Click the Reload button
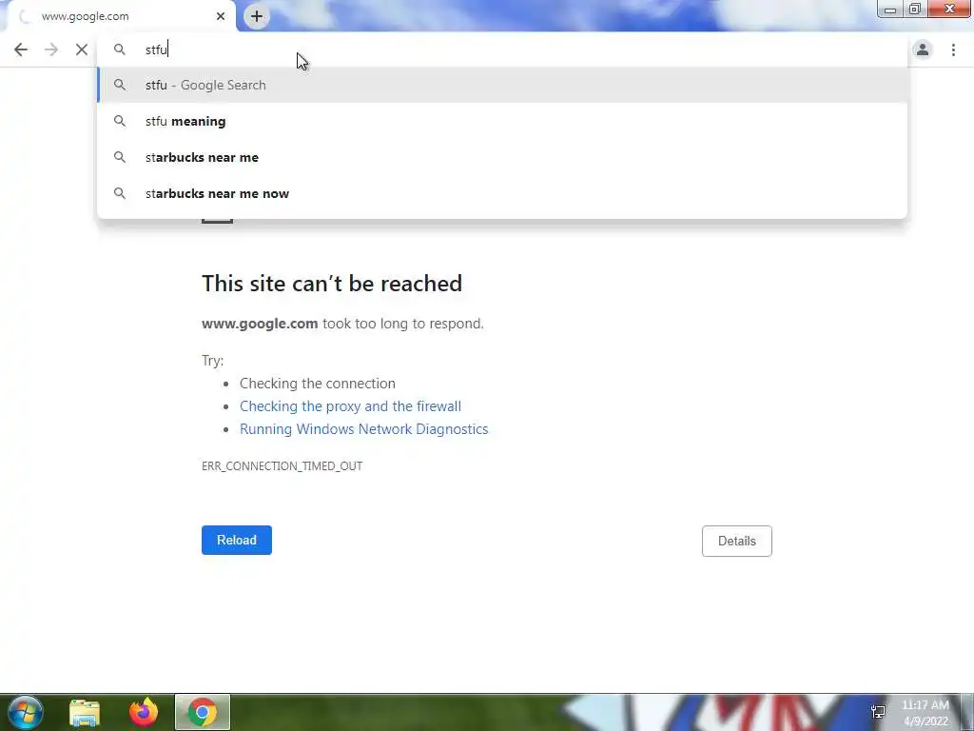This screenshot has height=731, width=974. coord(237,541)
